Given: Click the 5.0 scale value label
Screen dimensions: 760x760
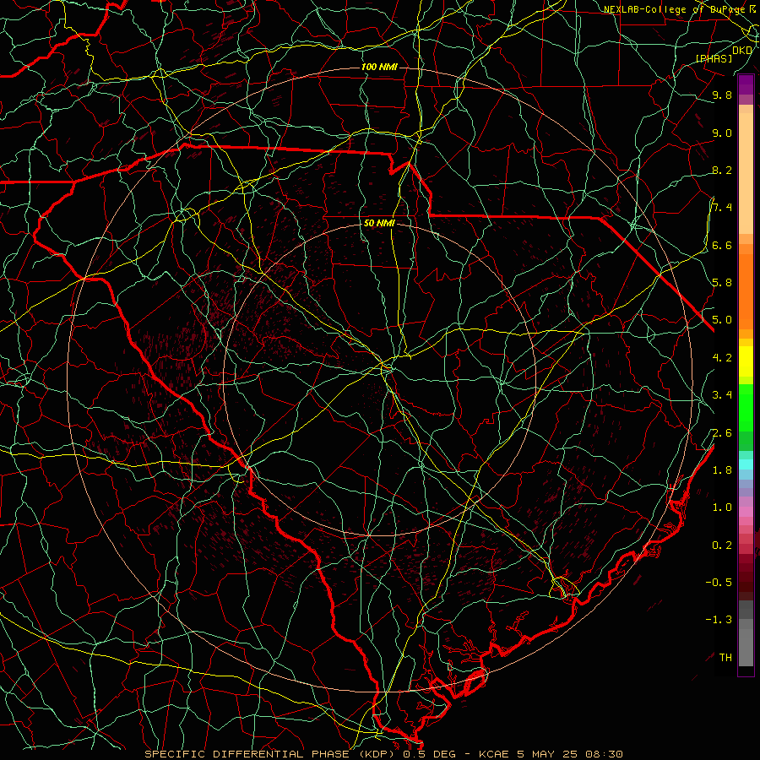Looking at the screenshot, I should (722, 320).
